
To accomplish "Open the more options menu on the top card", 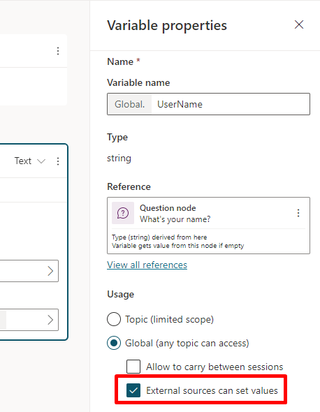I will pyautogui.click(x=58, y=51).
